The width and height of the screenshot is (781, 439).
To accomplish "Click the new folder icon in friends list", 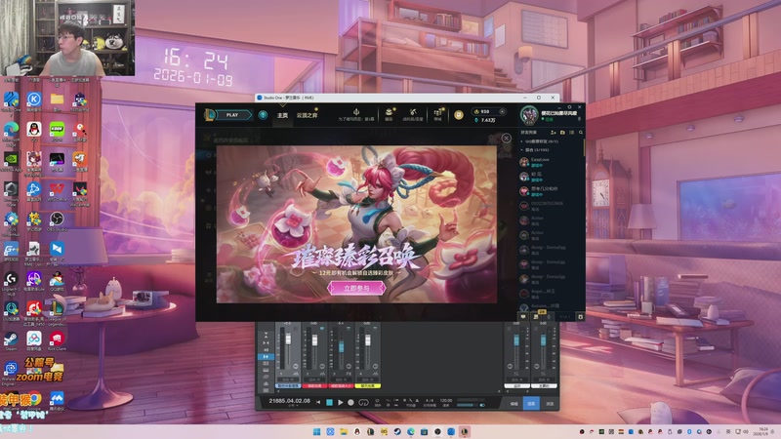I will tap(562, 133).
